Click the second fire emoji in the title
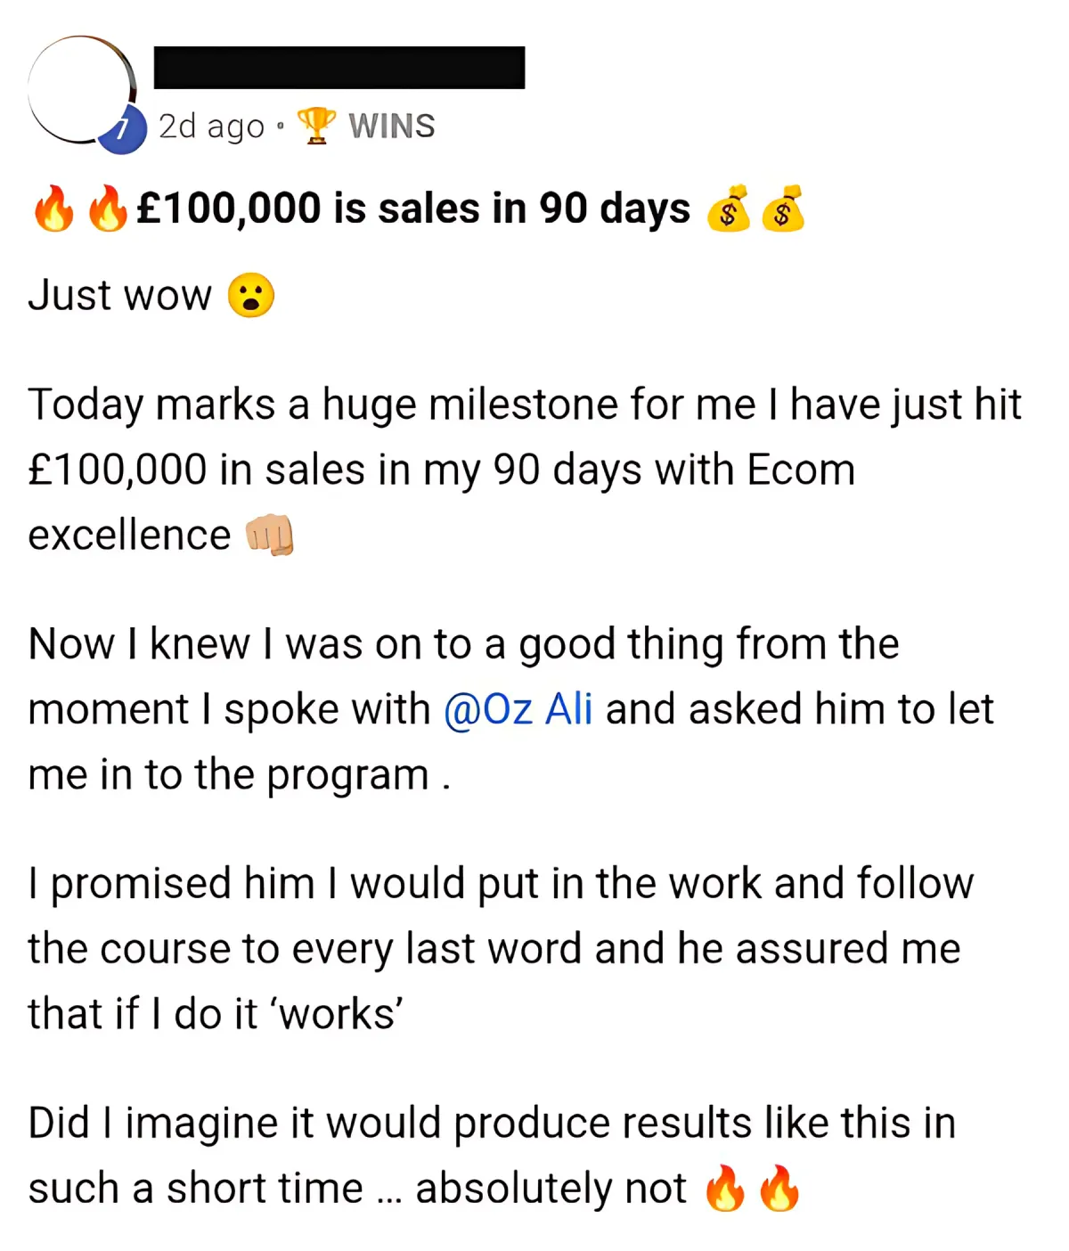 [x=108, y=208]
